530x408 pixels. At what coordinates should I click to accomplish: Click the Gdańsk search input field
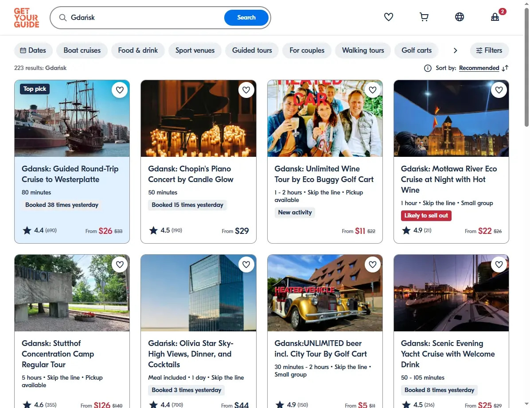145,18
